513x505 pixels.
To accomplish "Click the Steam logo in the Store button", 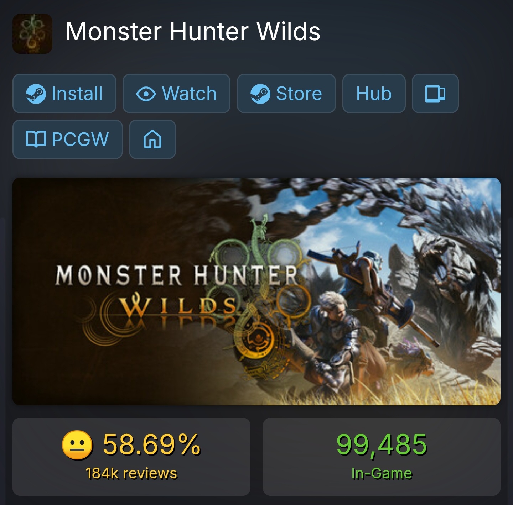I will pyautogui.click(x=260, y=94).
